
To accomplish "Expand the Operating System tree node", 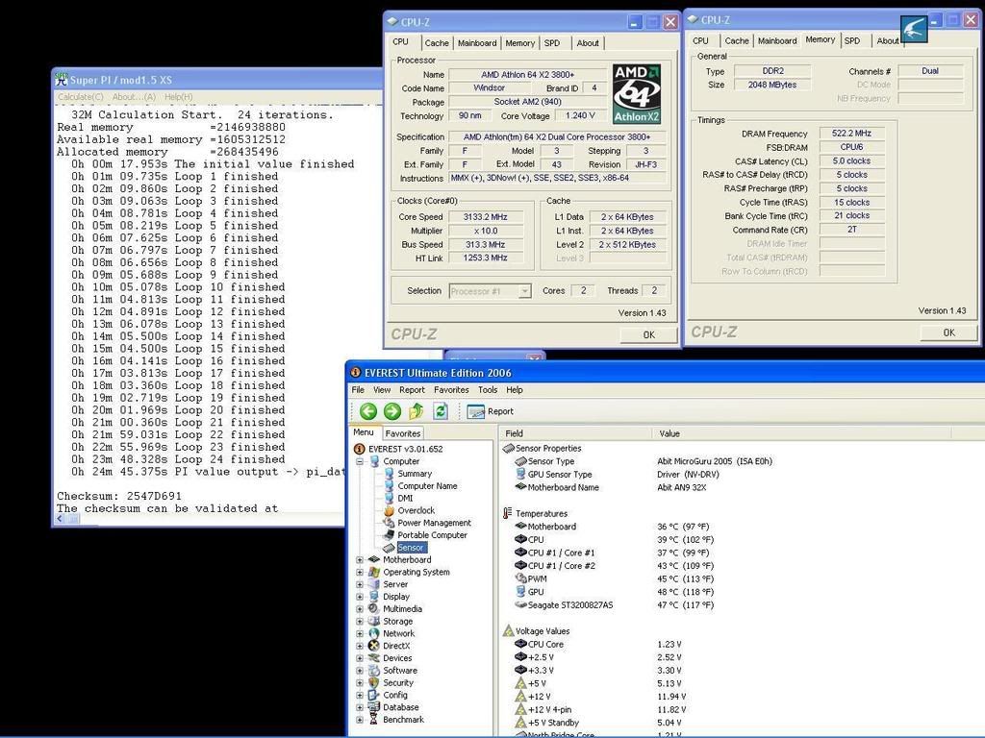I will [x=360, y=573].
